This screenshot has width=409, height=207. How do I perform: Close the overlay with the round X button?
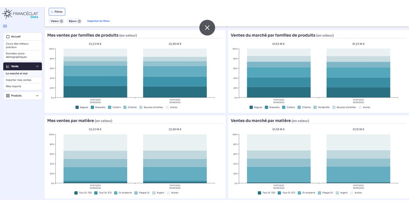(207, 28)
